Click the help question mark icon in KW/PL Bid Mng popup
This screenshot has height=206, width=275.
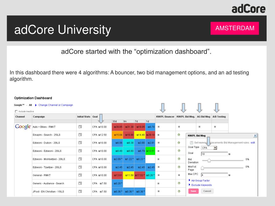191,143
